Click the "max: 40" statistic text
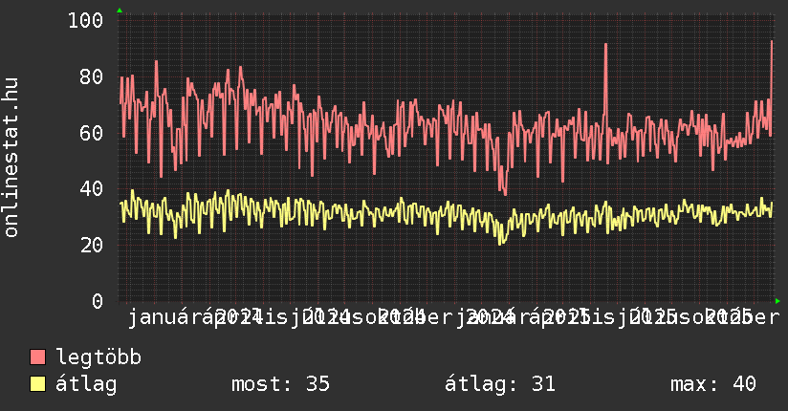Image resolution: width=788 pixels, height=411 pixels. tap(713, 384)
